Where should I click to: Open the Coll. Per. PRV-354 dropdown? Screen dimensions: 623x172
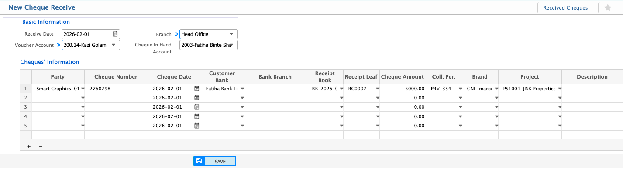460,89
